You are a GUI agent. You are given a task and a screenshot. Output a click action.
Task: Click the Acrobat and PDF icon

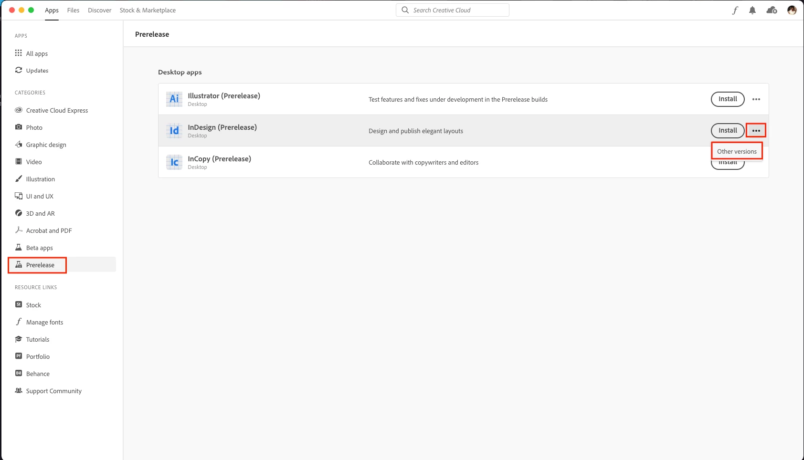click(19, 230)
